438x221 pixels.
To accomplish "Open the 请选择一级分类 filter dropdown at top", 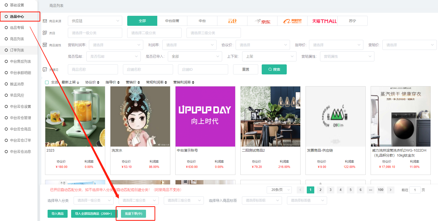I will (x=95, y=33).
